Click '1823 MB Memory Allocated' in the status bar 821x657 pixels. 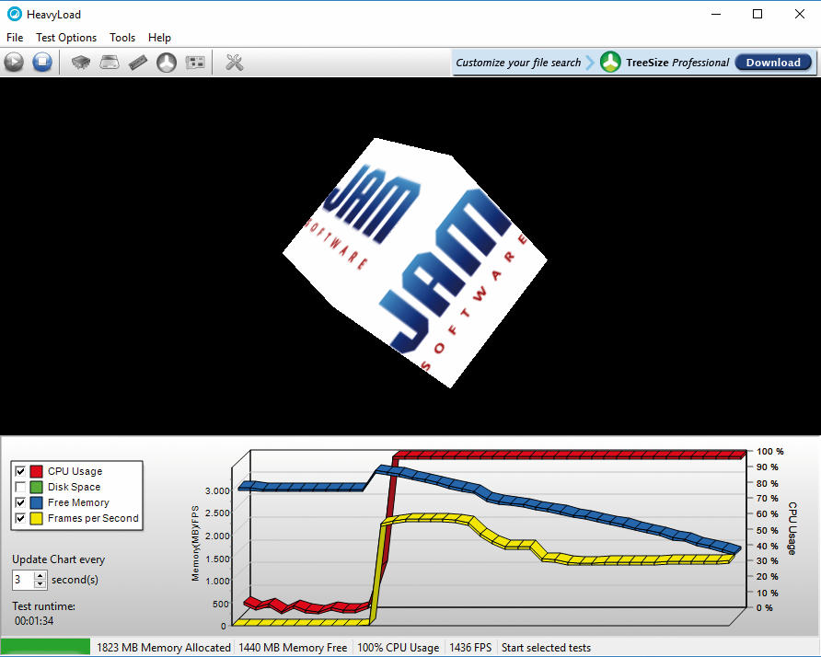click(163, 648)
